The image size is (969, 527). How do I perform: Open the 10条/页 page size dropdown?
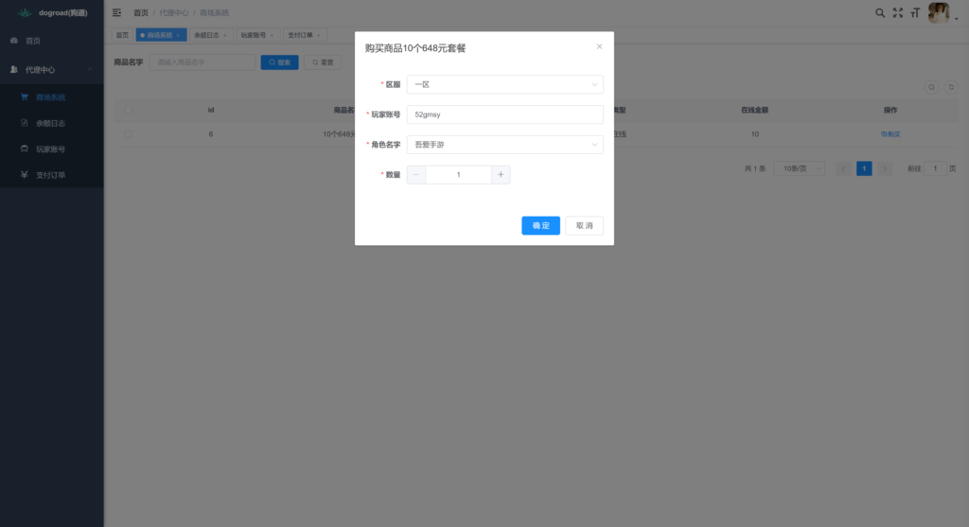[x=799, y=168]
